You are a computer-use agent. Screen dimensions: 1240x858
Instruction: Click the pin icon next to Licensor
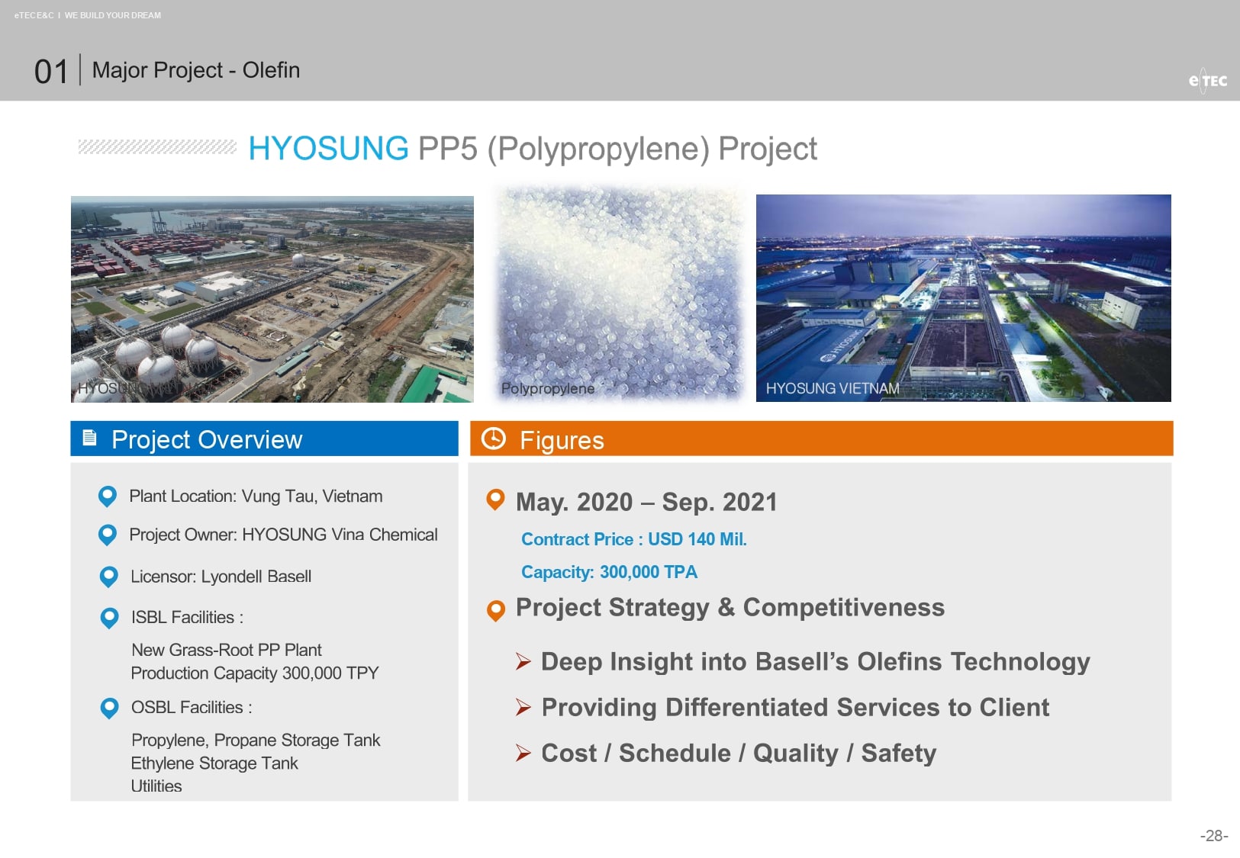tap(109, 577)
